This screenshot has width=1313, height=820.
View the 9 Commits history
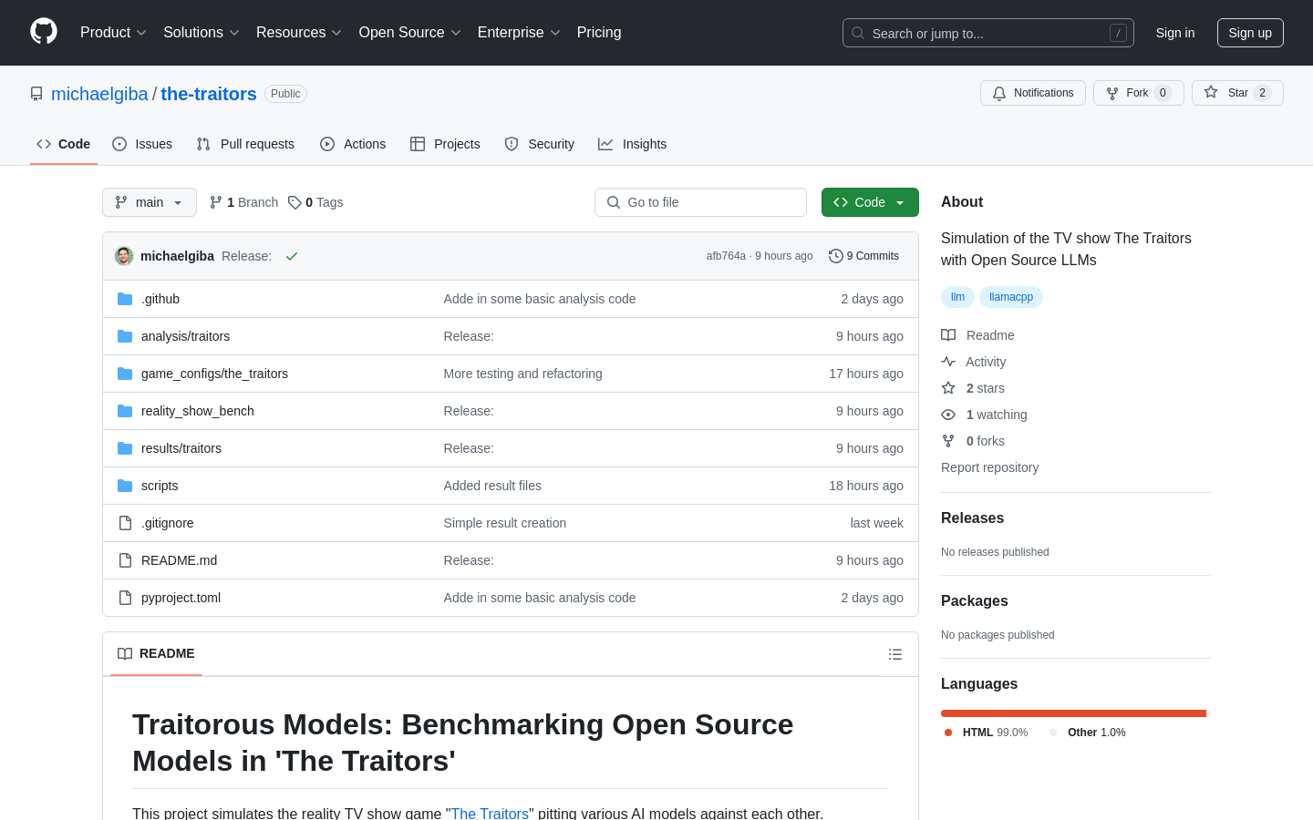click(863, 256)
